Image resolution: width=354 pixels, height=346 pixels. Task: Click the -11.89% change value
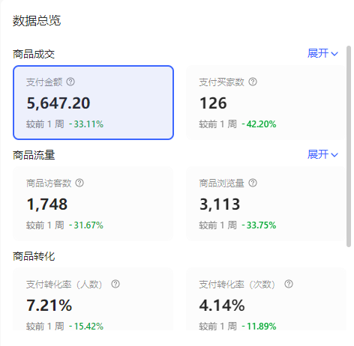pyautogui.click(x=259, y=327)
